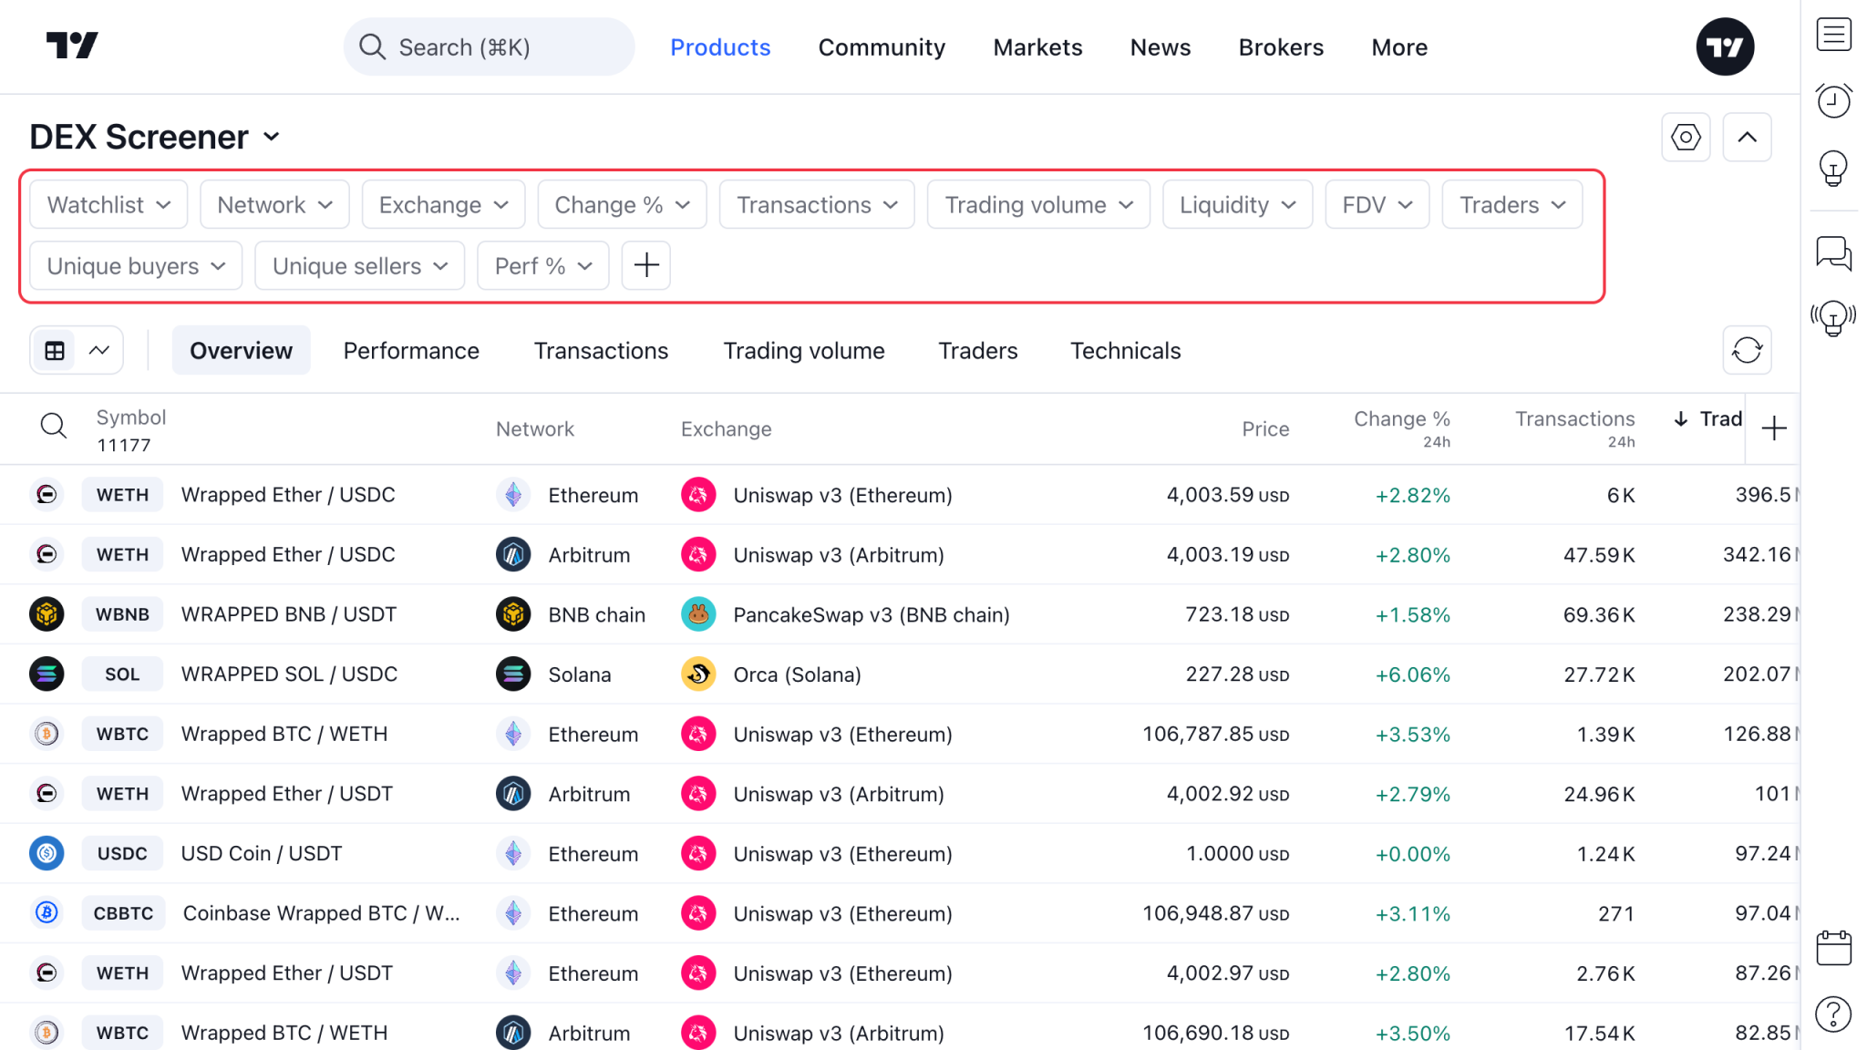Open the calendar icon in right sidebar

(x=1833, y=948)
